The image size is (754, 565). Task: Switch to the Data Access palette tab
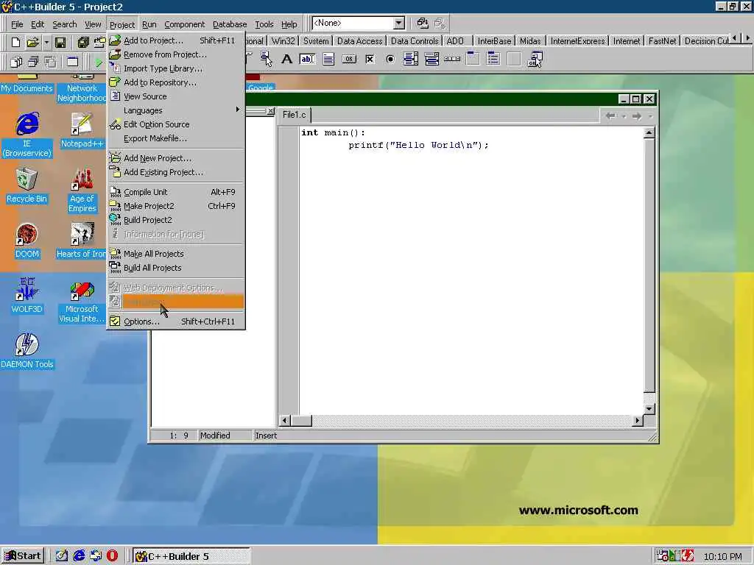pyautogui.click(x=359, y=41)
